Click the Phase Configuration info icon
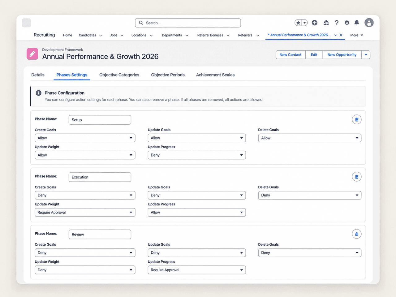Image resolution: width=396 pixels, height=297 pixels. [39, 93]
